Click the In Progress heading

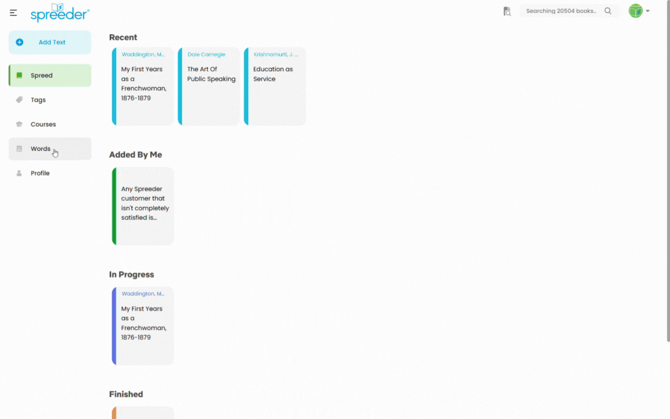tap(132, 275)
